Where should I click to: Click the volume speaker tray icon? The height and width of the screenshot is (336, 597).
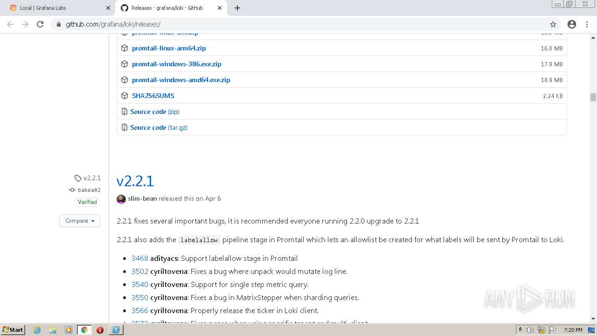[x=531, y=330]
